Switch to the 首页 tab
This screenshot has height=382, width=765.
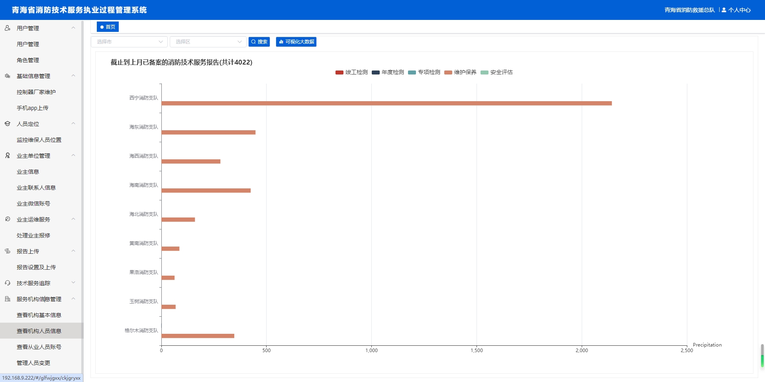point(108,27)
